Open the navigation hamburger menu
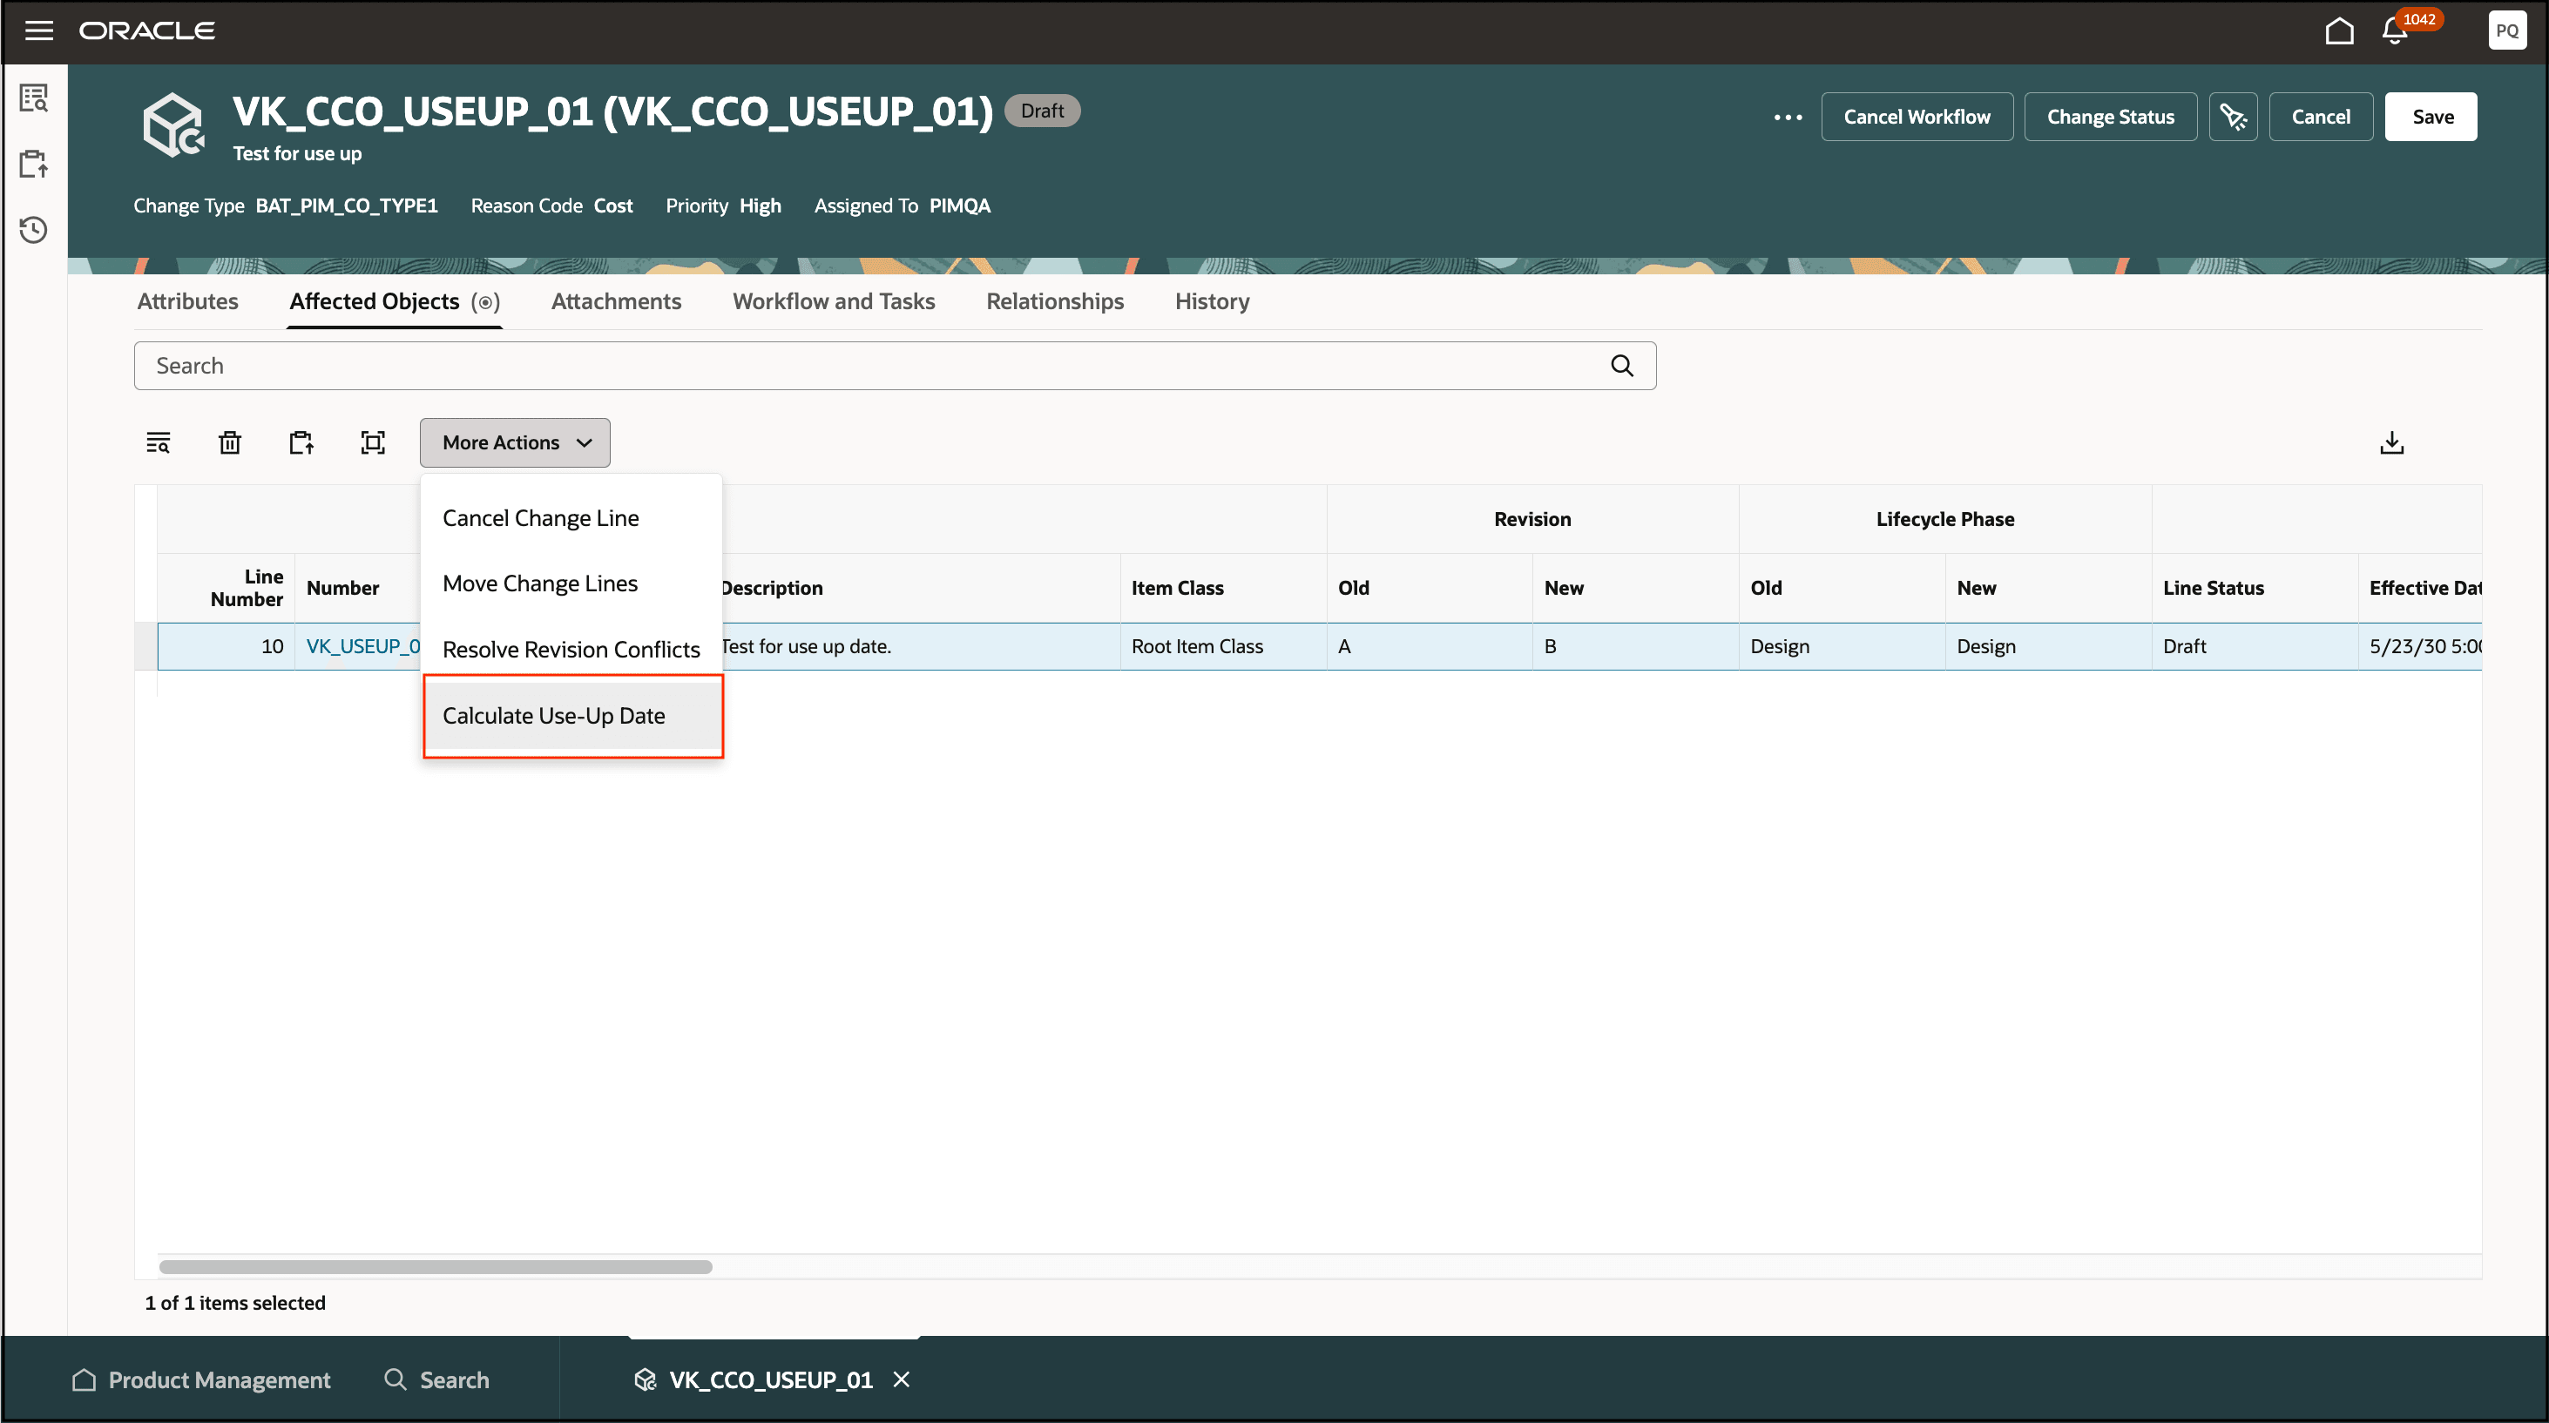Image resolution: width=2549 pixels, height=1423 pixels. (38, 30)
